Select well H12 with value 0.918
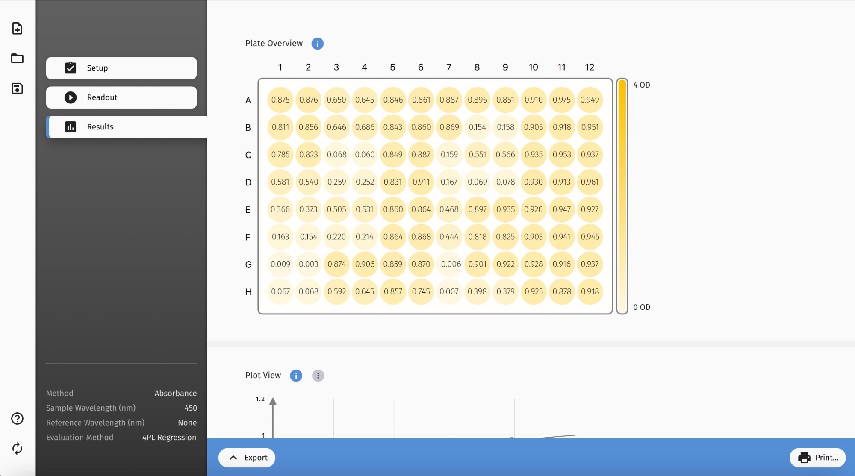Image resolution: width=855 pixels, height=476 pixels. (x=590, y=292)
